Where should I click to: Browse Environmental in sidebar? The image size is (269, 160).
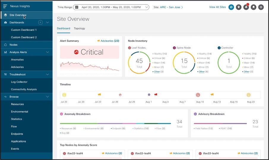(x=20, y=112)
